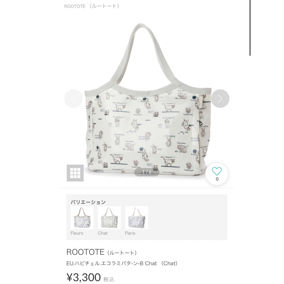Show the next product image
Image resolution: width=284 pixels, height=284 pixels.
coord(220,99)
